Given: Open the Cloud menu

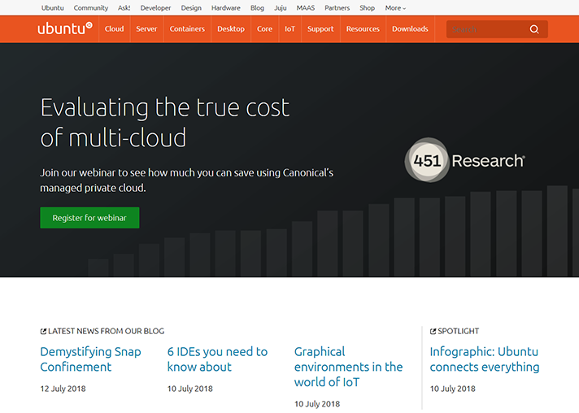Looking at the screenshot, I should coord(114,29).
